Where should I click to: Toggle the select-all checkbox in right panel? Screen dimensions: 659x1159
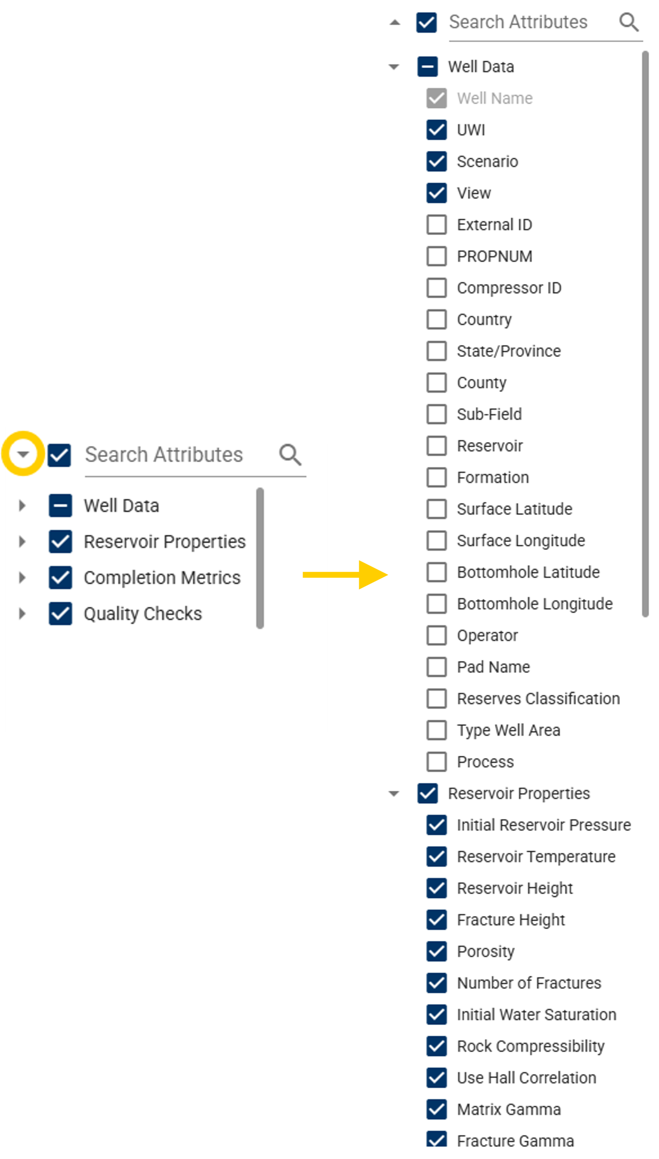click(x=426, y=22)
